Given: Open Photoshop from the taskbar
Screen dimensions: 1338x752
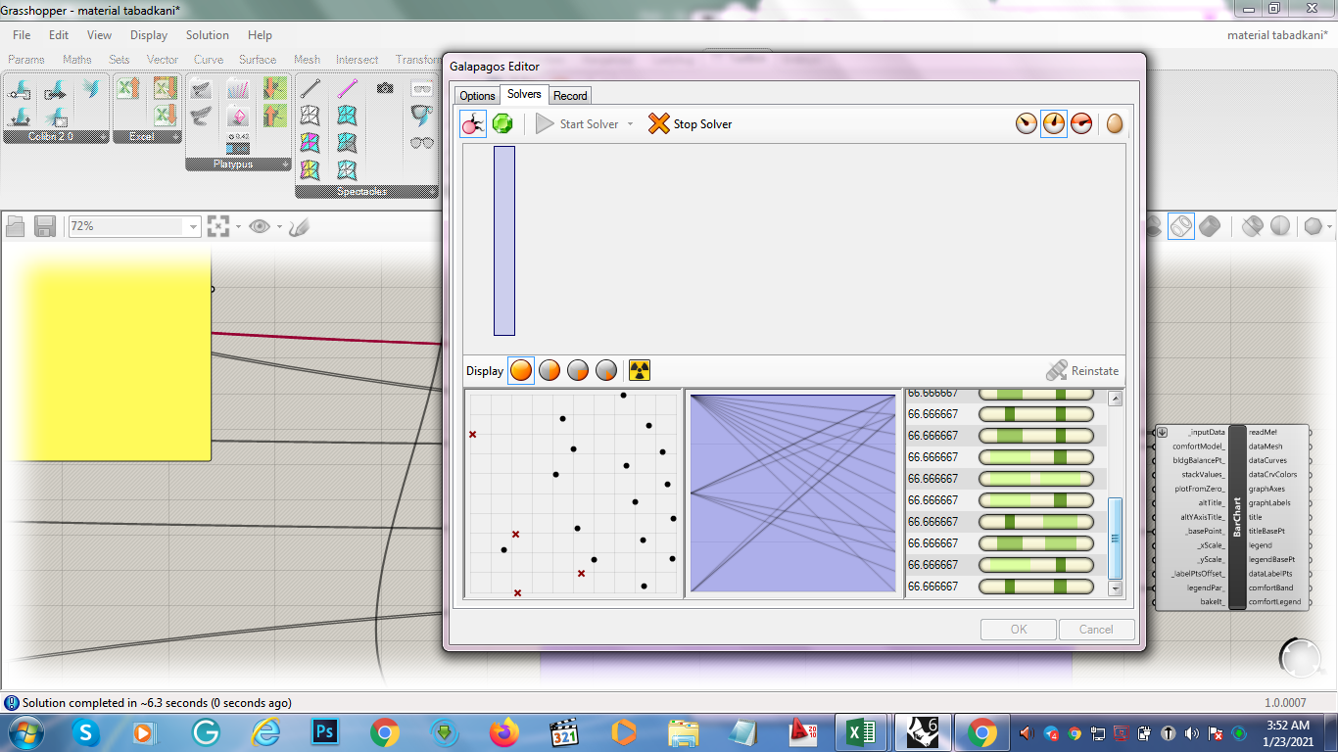Looking at the screenshot, I should click(323, 732).
